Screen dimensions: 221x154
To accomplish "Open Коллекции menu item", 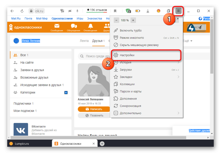I will tap(146, 84).
